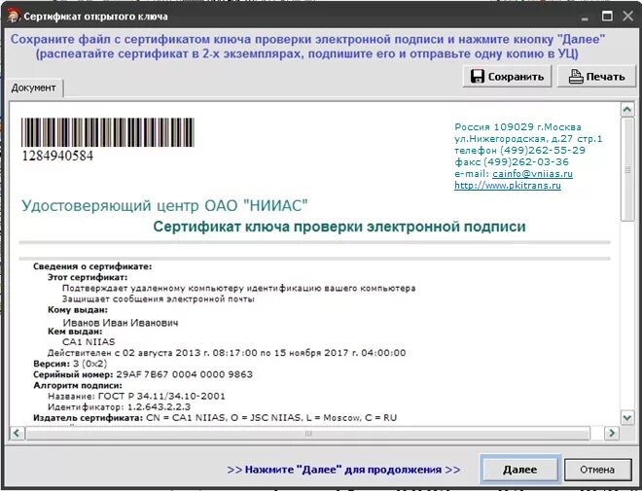Close the Сертификат открытого ключа window
Viewport: 642px width, 491px height.
click(628, 17)
